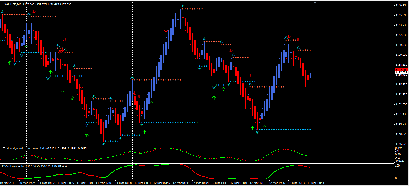
Task: Click the 0.897 value on indicator scale
Action: pyautogui.click(x=399, y=148)
